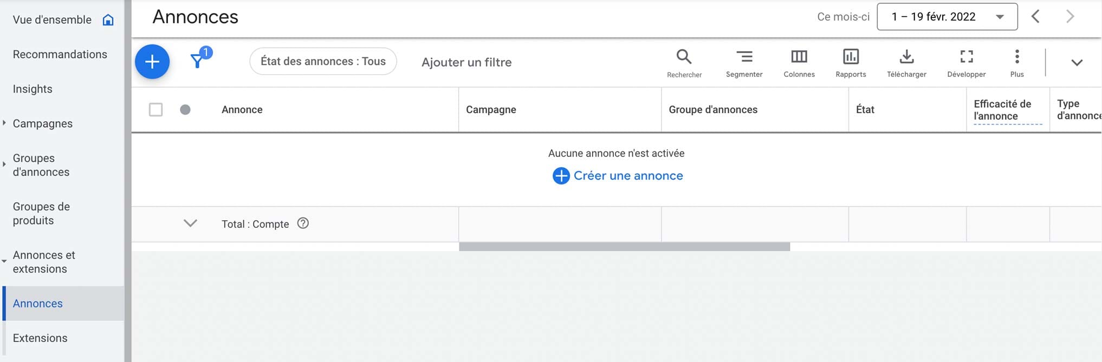Click the Rechercher search icon
This screenshot has height=362, width=1102.
[x=684, y=57]
